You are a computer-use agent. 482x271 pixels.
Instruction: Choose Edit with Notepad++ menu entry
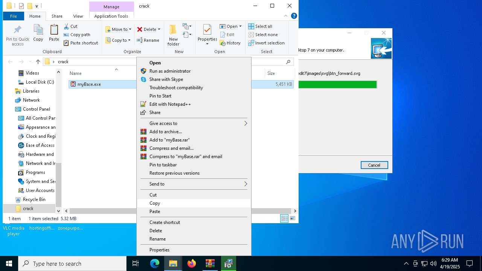pyautogui.click(x=194, y=104)
